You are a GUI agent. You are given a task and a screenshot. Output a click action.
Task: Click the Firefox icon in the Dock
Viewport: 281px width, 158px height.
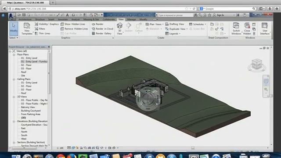(x=72, y=156)
